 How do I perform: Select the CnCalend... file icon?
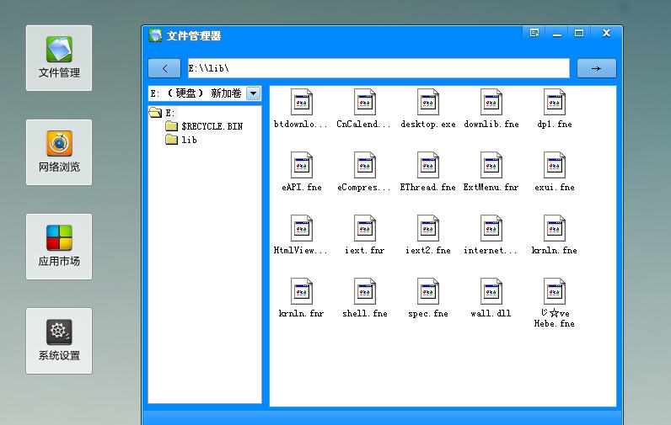coord(365,102)
